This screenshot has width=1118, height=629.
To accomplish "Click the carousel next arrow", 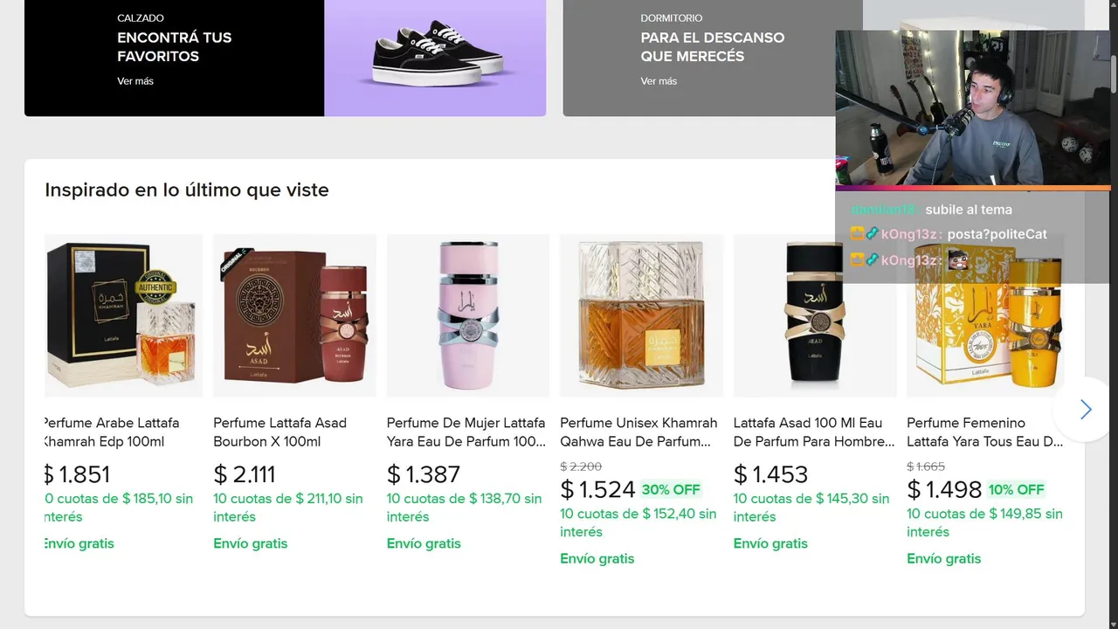I will (1085, 409).
